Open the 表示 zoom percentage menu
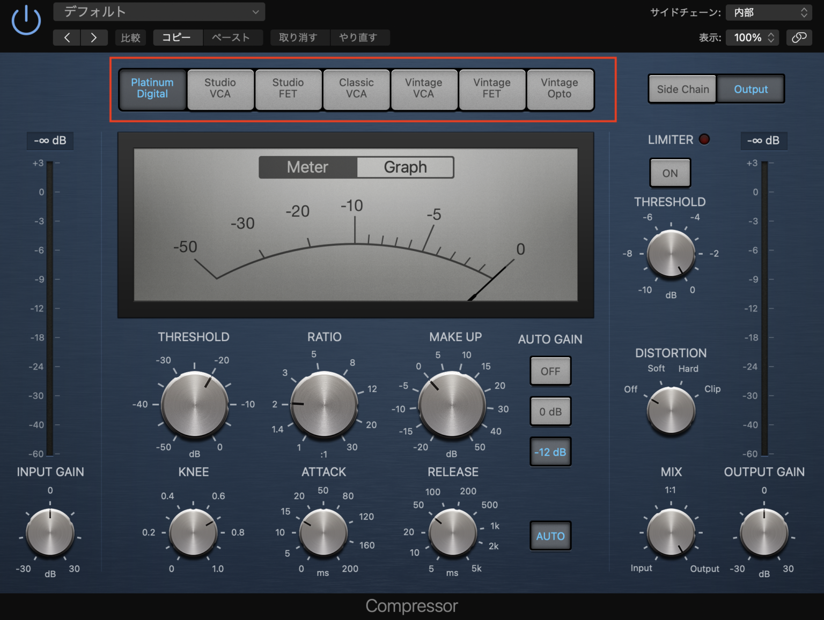Screen dimensions: 824x620 click(752, 38)
